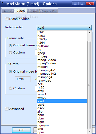Click the title bar application icon

click(3, 2)
